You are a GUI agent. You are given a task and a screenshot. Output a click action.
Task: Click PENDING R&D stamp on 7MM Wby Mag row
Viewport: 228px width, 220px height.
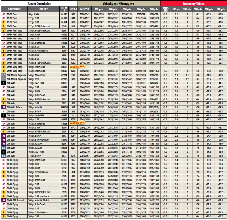pos(77,67)
